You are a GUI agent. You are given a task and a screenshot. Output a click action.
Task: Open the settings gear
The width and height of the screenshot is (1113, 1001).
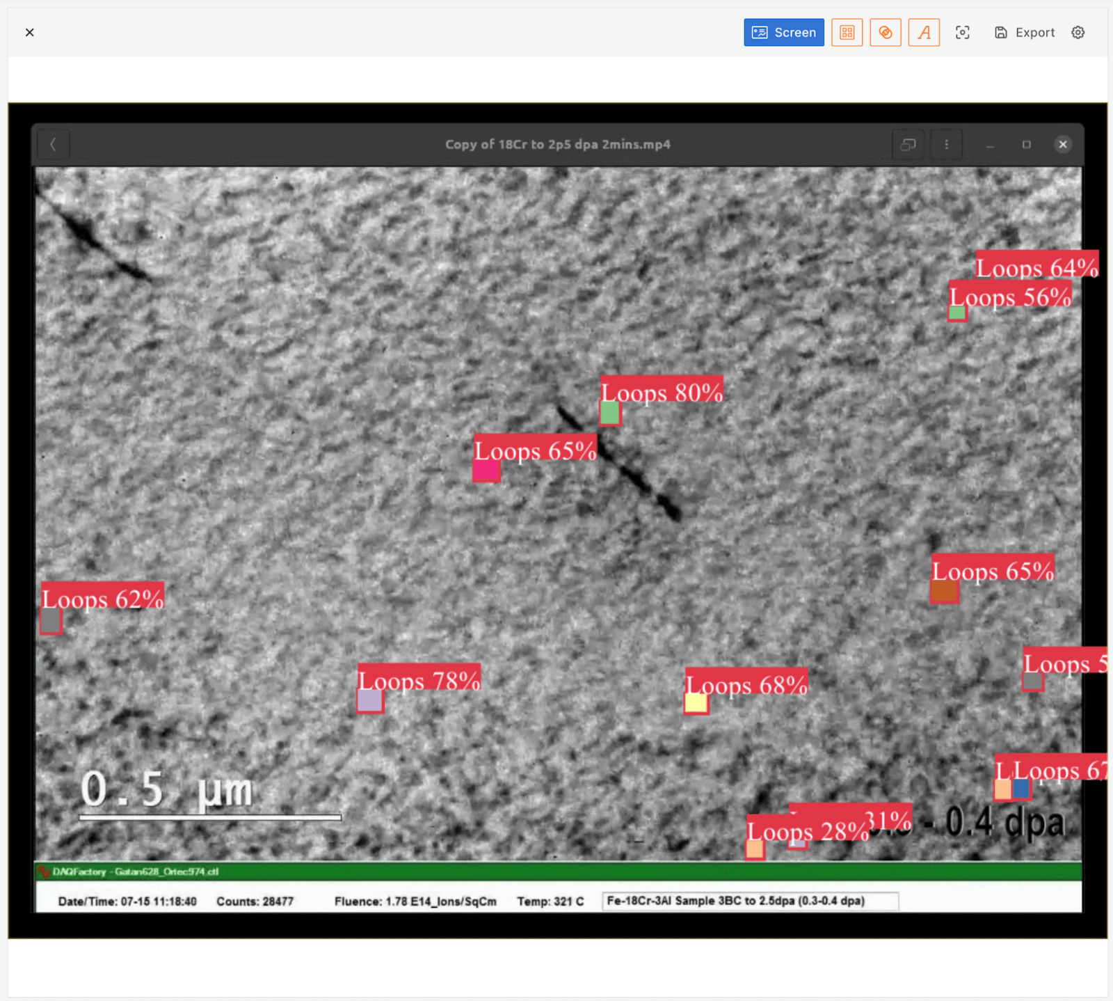pos(1078,33)
